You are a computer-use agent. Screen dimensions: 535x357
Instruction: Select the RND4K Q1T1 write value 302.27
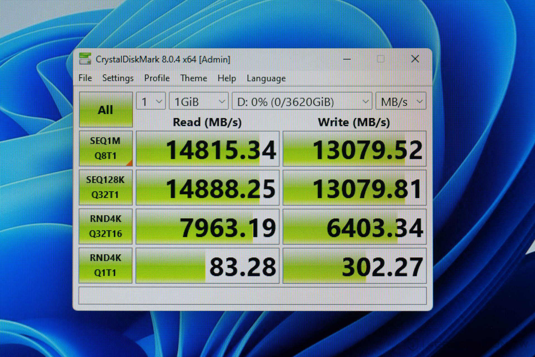click(x=354, y=266)
